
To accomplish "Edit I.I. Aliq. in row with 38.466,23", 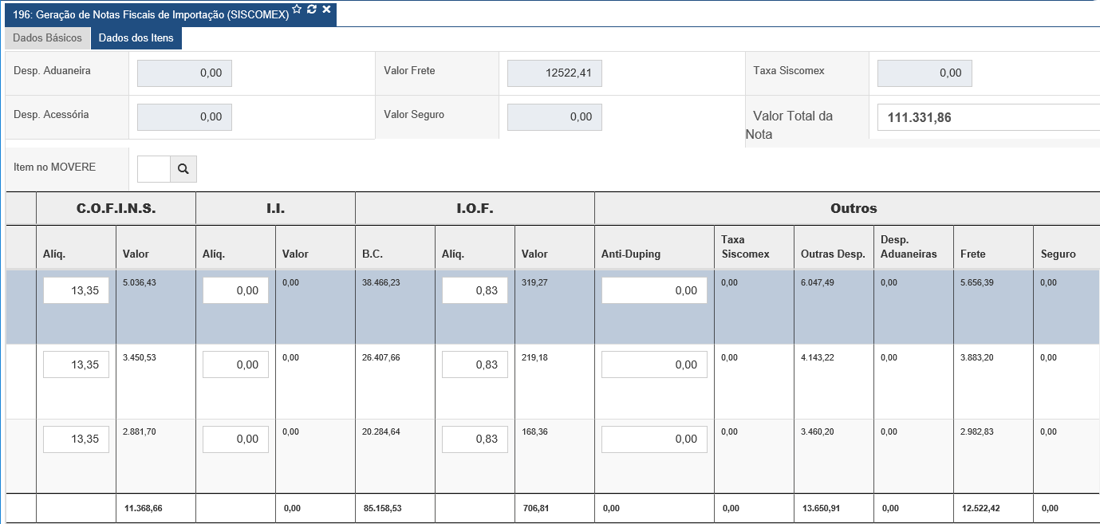I will click(235, 290).
